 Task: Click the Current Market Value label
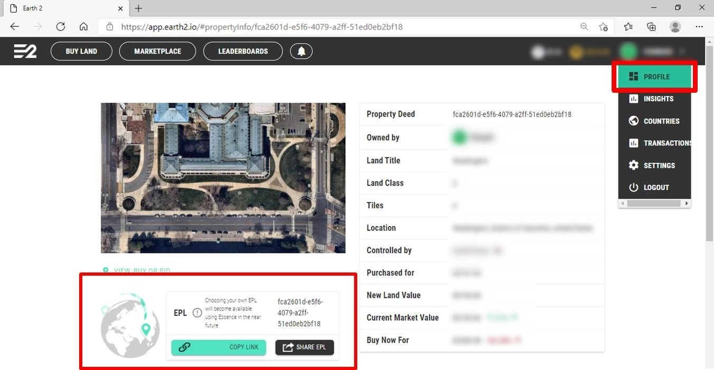pyautogui.click(x=403, y=317)
